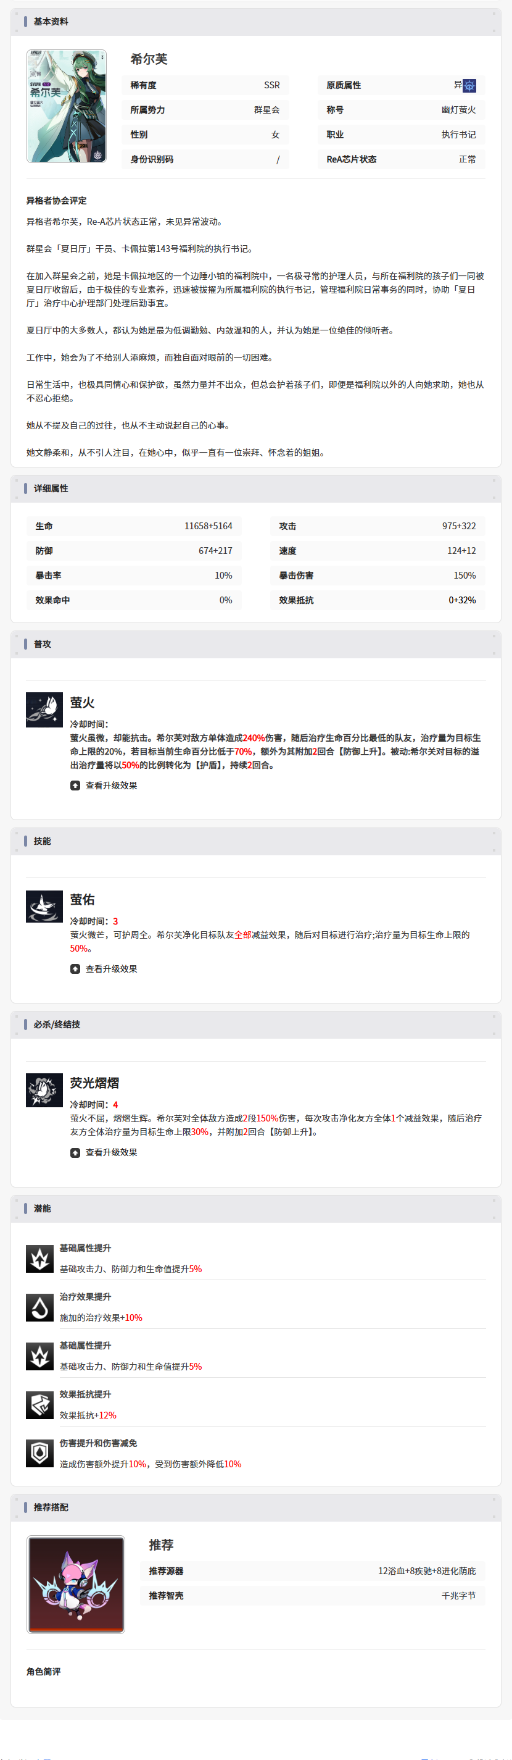Click the 千兆字节 recommended shell text

tap(459, 1594)
